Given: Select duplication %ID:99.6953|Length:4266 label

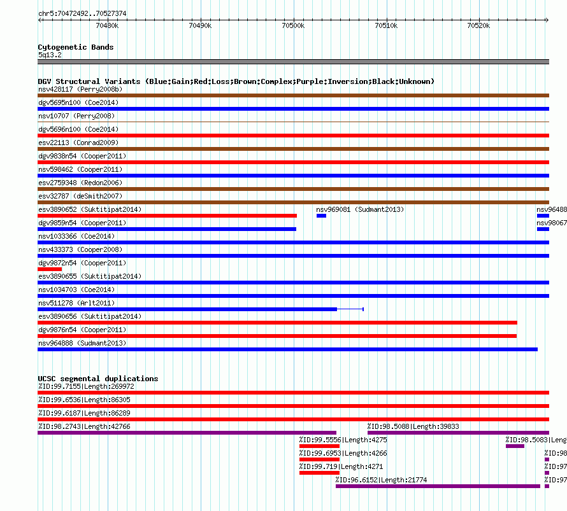Looking at the screenshot, I should 343,453.
